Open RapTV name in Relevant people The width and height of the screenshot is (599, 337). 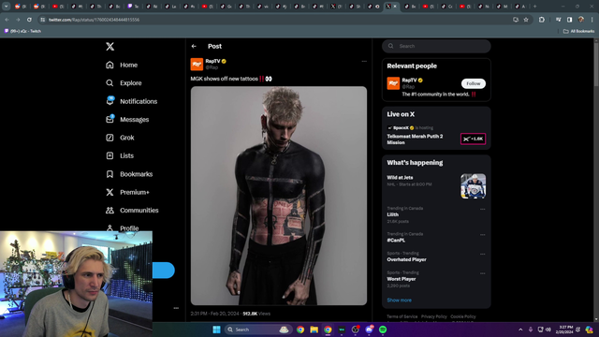tap(409, 81)
